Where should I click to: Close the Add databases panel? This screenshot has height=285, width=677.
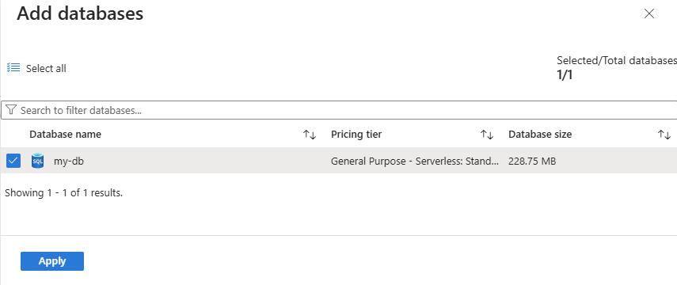[x=649, y=13]
